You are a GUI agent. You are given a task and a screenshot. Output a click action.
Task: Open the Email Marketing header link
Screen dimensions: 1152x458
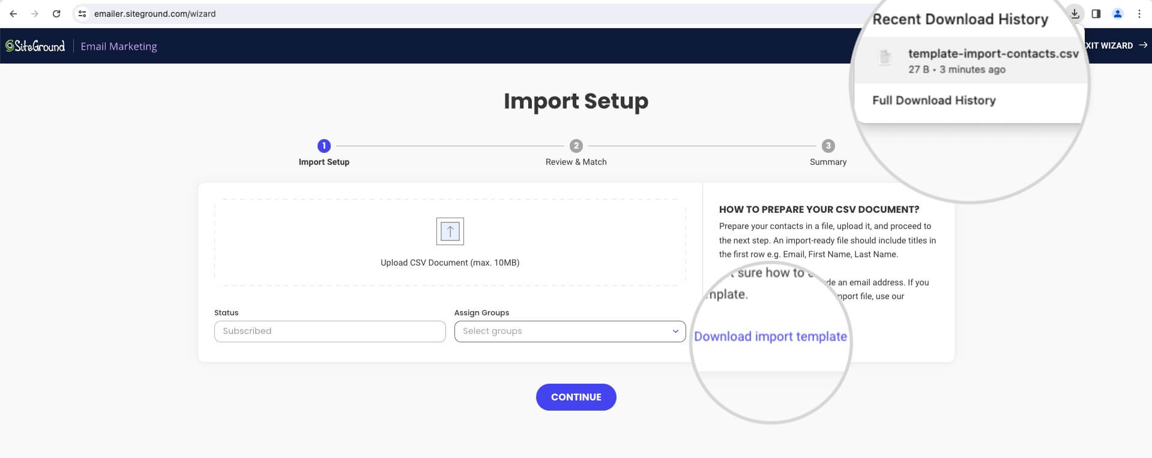click(x=119, y=46)
